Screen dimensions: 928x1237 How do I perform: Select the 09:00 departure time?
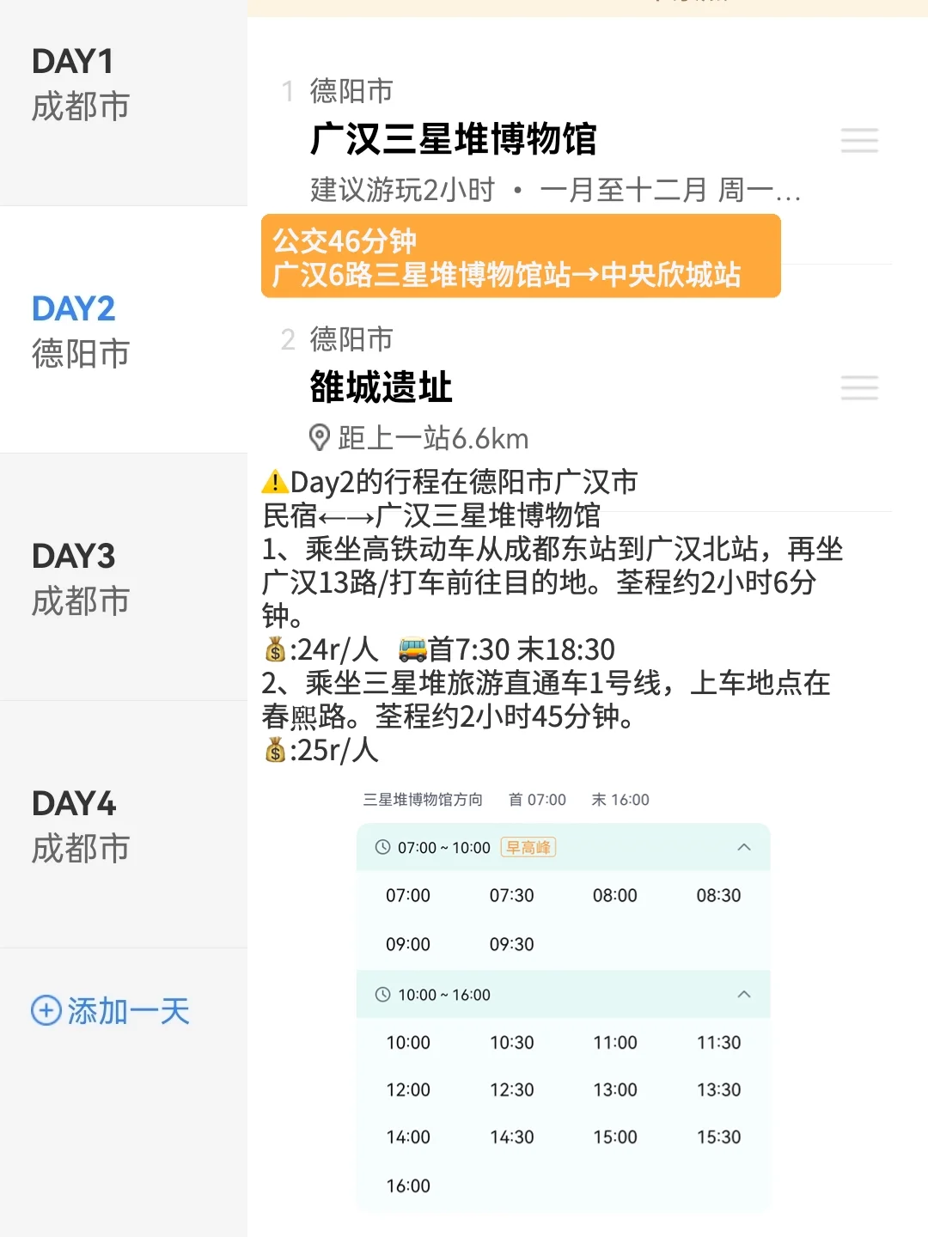(x=408, y=945)
